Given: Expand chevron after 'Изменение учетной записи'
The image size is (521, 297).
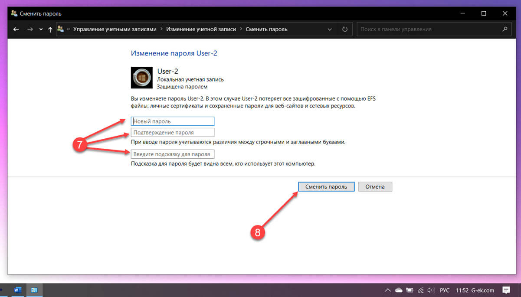Looking at the screenshot, I should coord(241,29).
